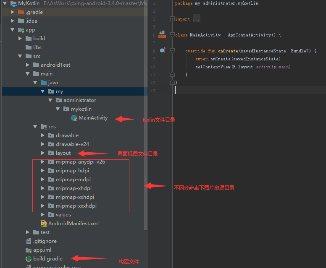326x268 pixels.
Task: Click the build.gradle Gradle icon
Action: pos(29,259)
